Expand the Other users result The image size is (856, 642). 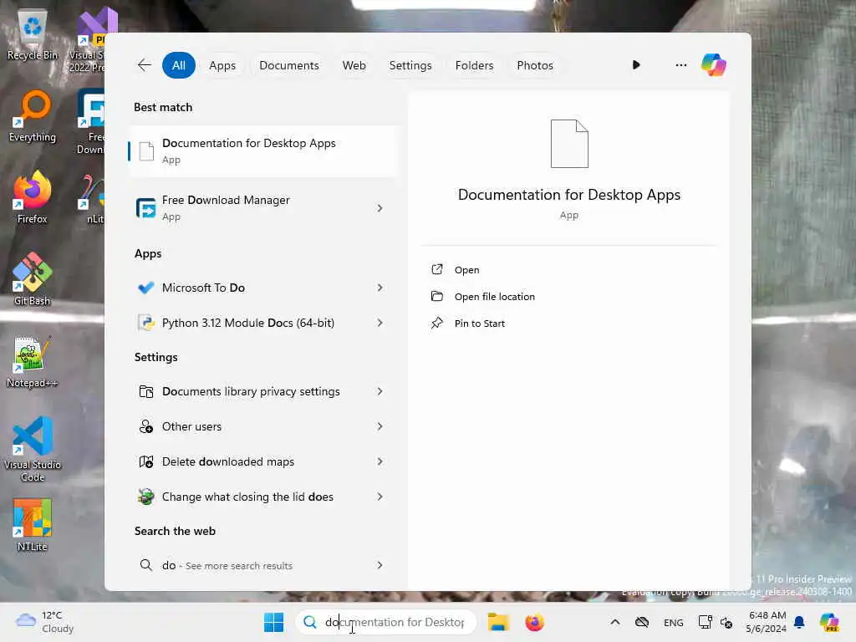click(x=380, y=426)
